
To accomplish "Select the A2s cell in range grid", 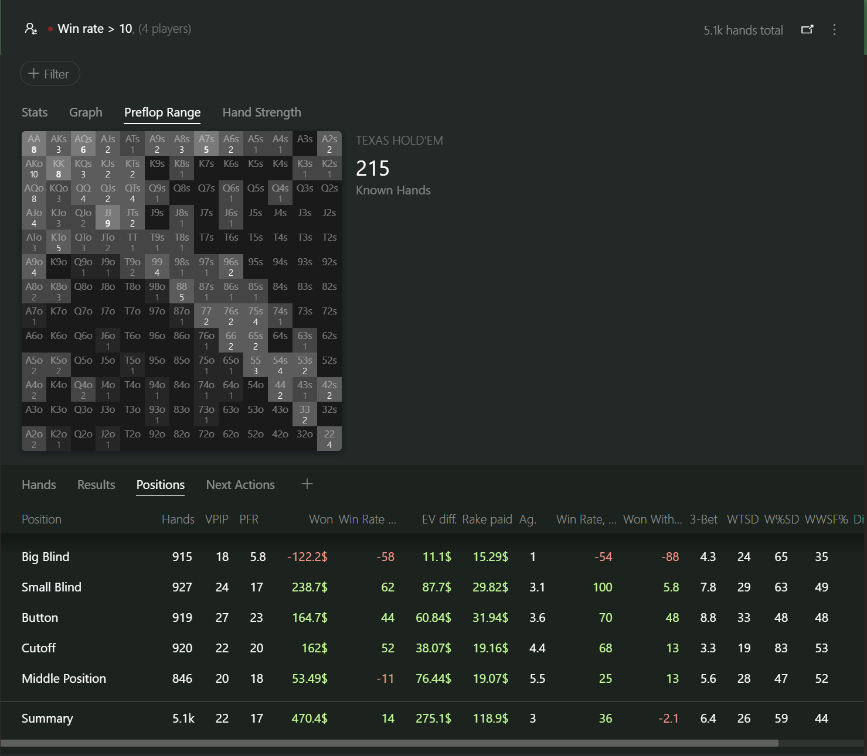I will click(329, 143).
